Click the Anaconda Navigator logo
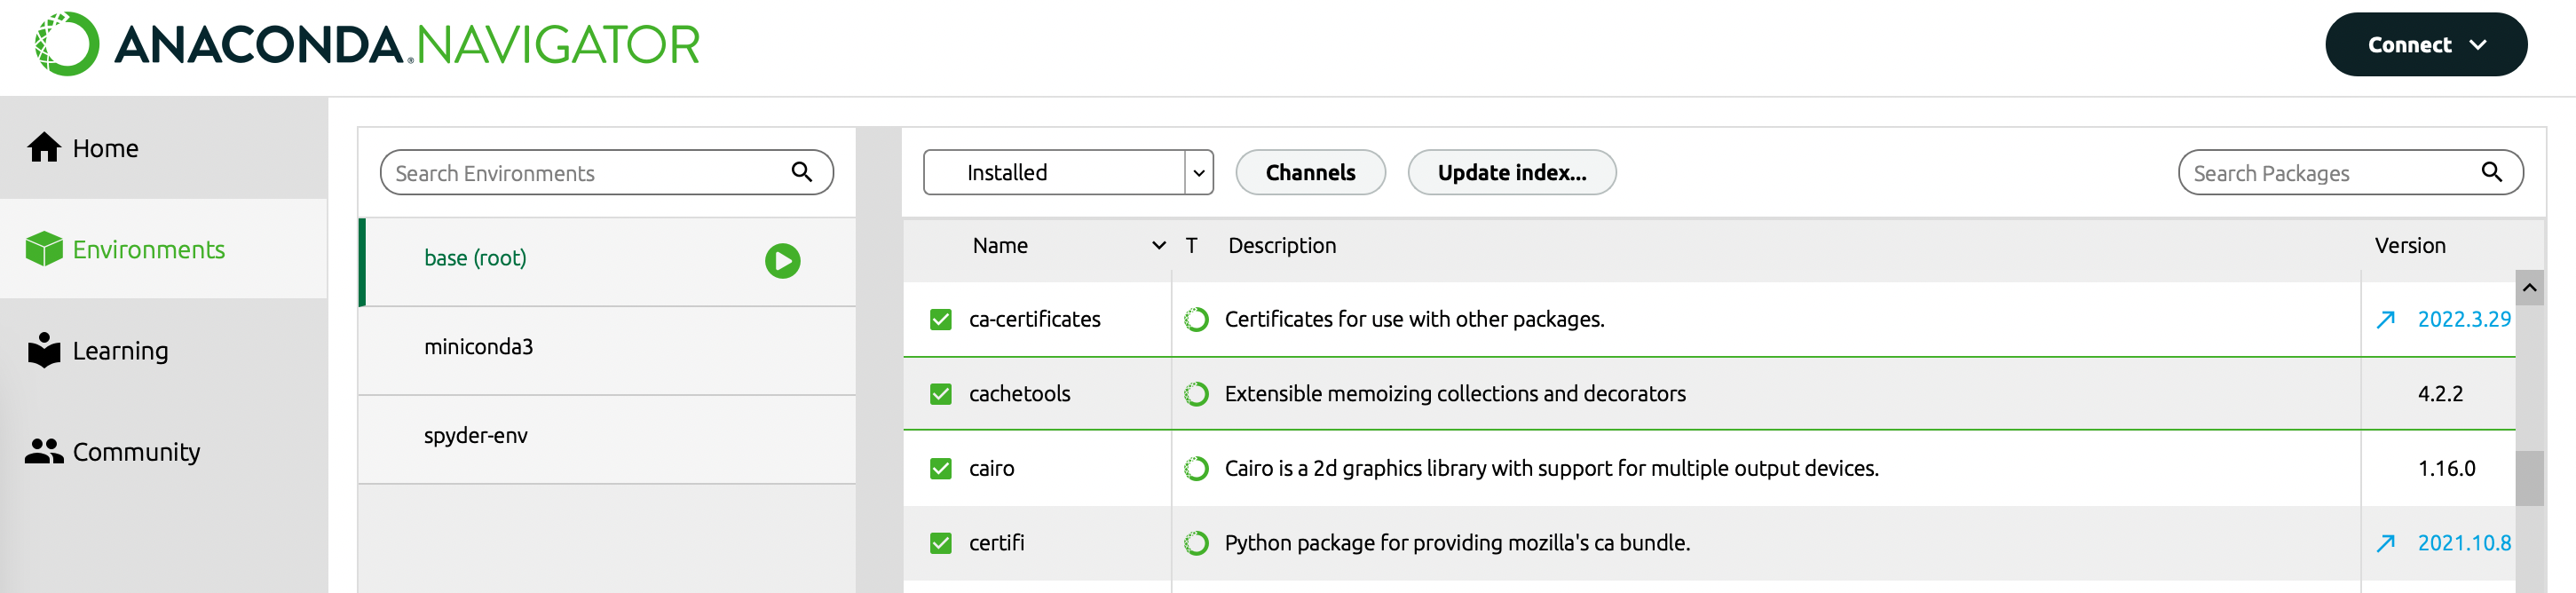2576x593 pixels. [366, 44]
